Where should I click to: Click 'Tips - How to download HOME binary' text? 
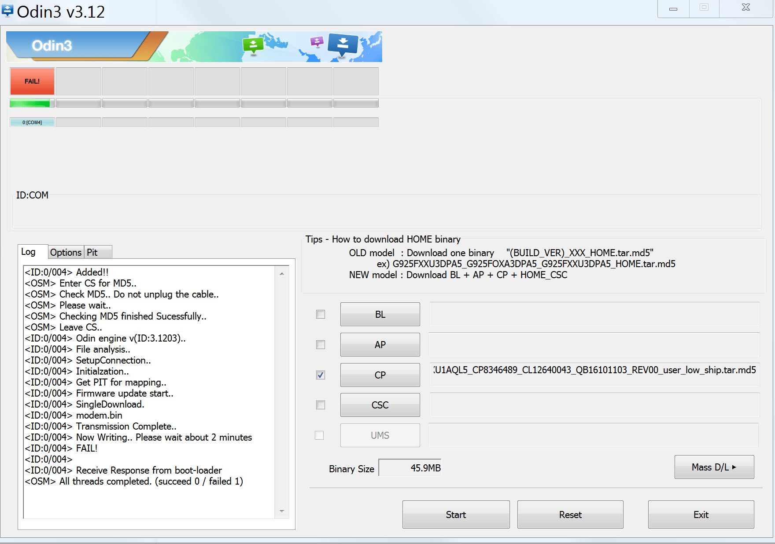383,239
